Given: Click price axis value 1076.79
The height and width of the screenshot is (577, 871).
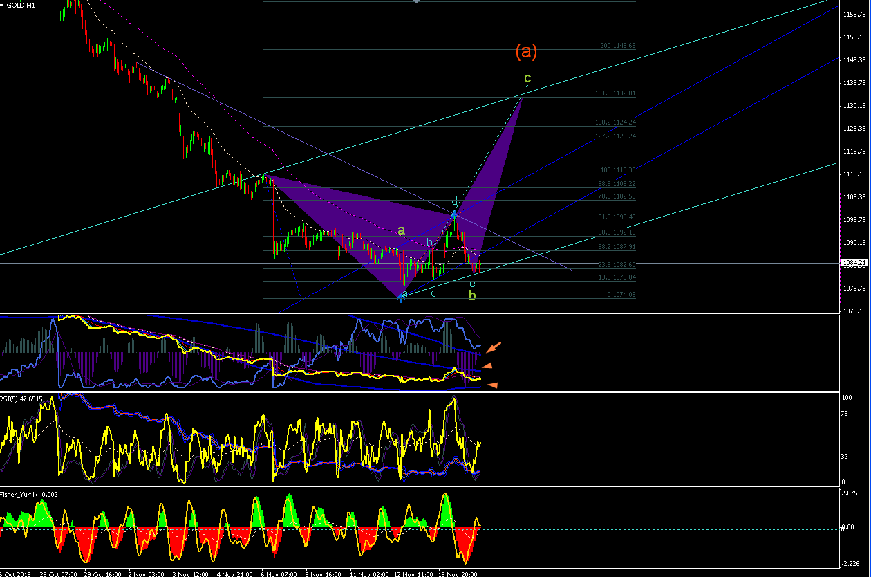Looking at the screenshot, I should point(855,288).
